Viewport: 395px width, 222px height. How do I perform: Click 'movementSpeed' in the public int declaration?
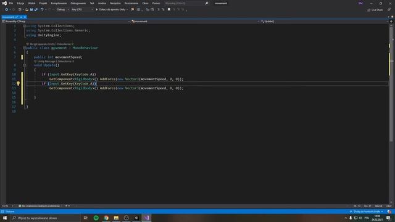[x=68, y=57]
